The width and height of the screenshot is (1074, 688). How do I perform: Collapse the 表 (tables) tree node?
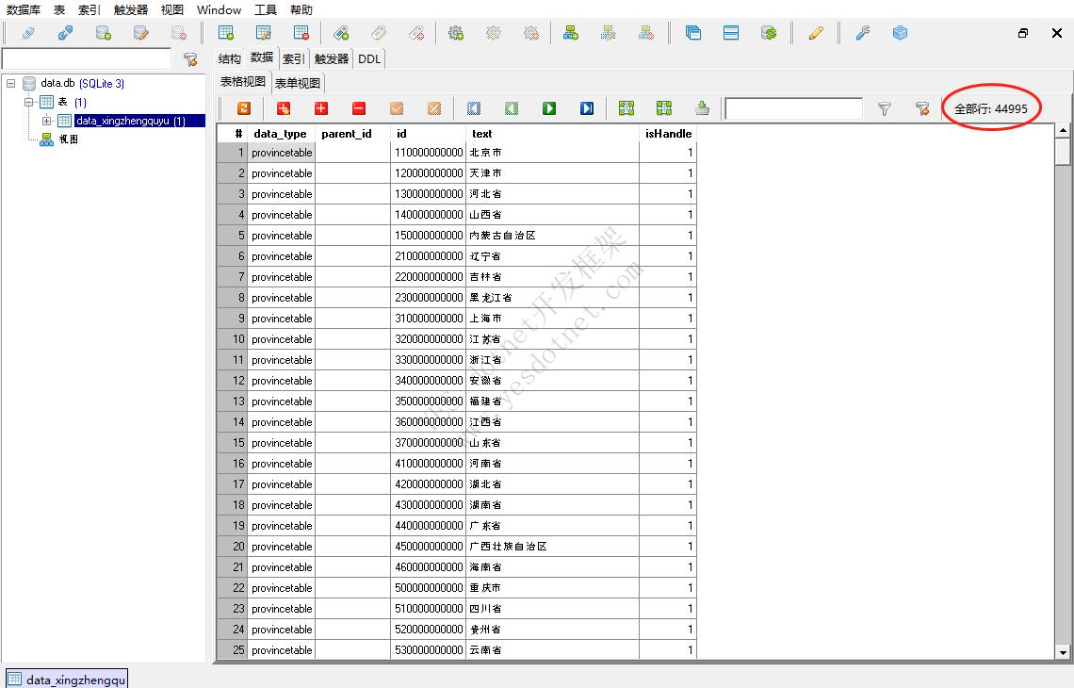(x=28, y=102)
